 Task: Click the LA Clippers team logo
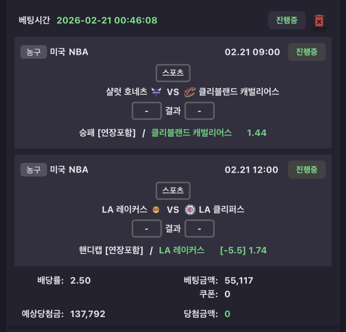coord(190,210)
